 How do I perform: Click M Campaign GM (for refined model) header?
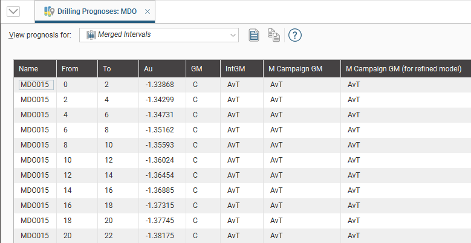[405, 69]
